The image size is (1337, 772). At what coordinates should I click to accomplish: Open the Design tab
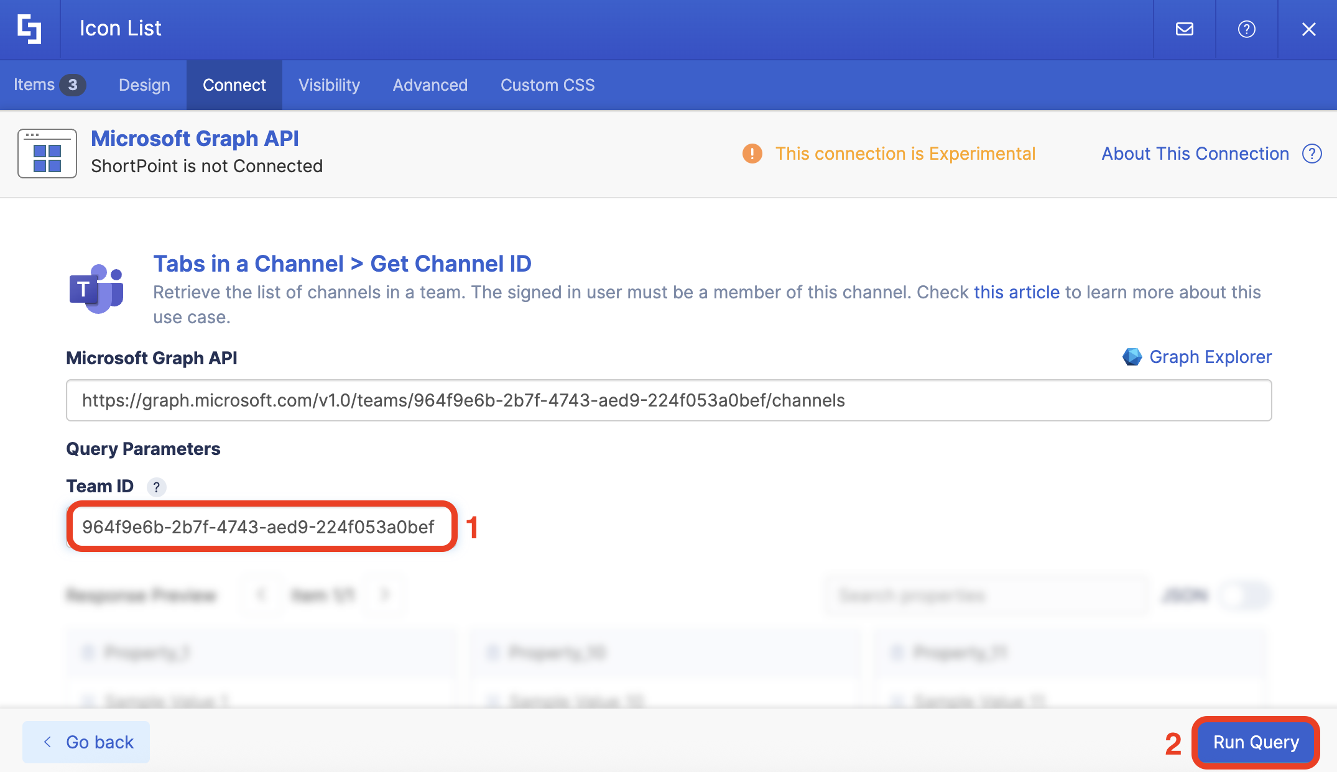pos(144,85)
